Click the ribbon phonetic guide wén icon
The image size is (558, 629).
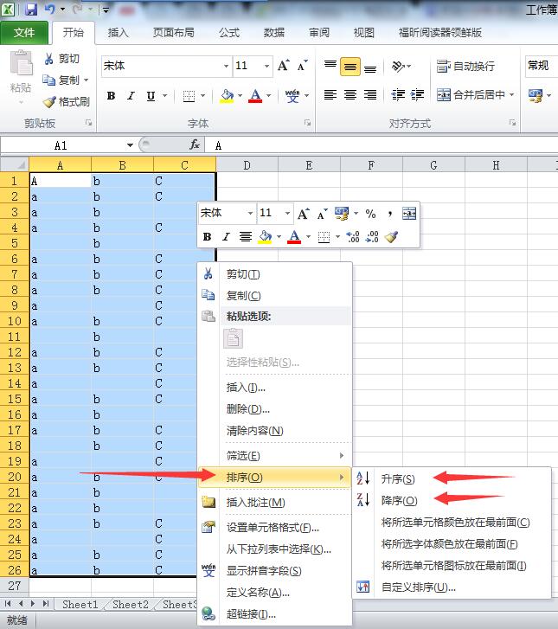(x=292, y=96)
